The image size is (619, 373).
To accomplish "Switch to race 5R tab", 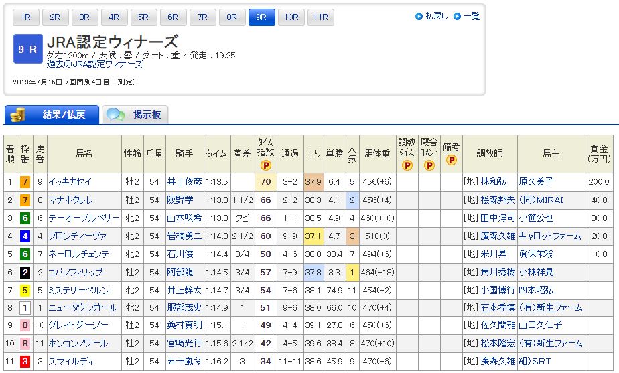I will pyautogui.click(x=143, y=17).
